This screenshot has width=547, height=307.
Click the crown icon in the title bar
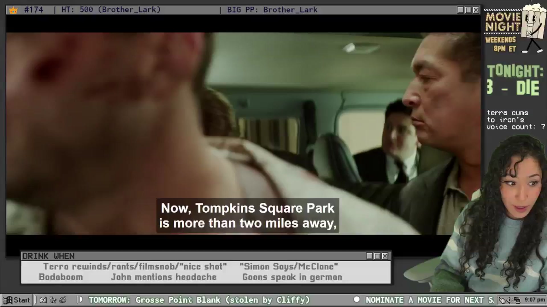coord(13,10)
